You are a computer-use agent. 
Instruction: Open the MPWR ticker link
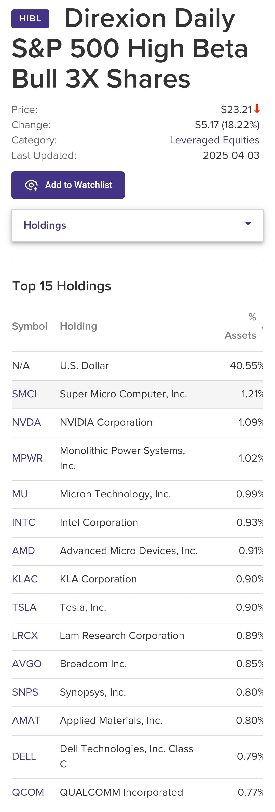[x=28, y=458]
